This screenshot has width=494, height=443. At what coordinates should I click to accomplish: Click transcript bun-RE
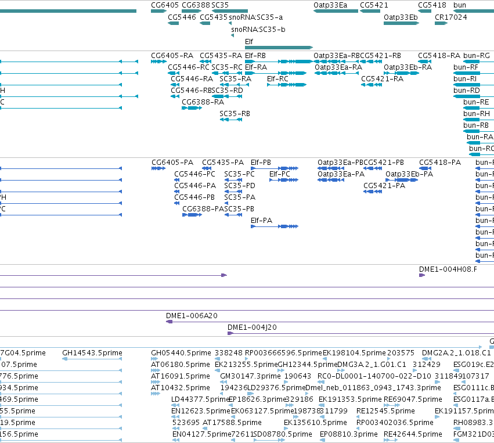coord(478,108)
